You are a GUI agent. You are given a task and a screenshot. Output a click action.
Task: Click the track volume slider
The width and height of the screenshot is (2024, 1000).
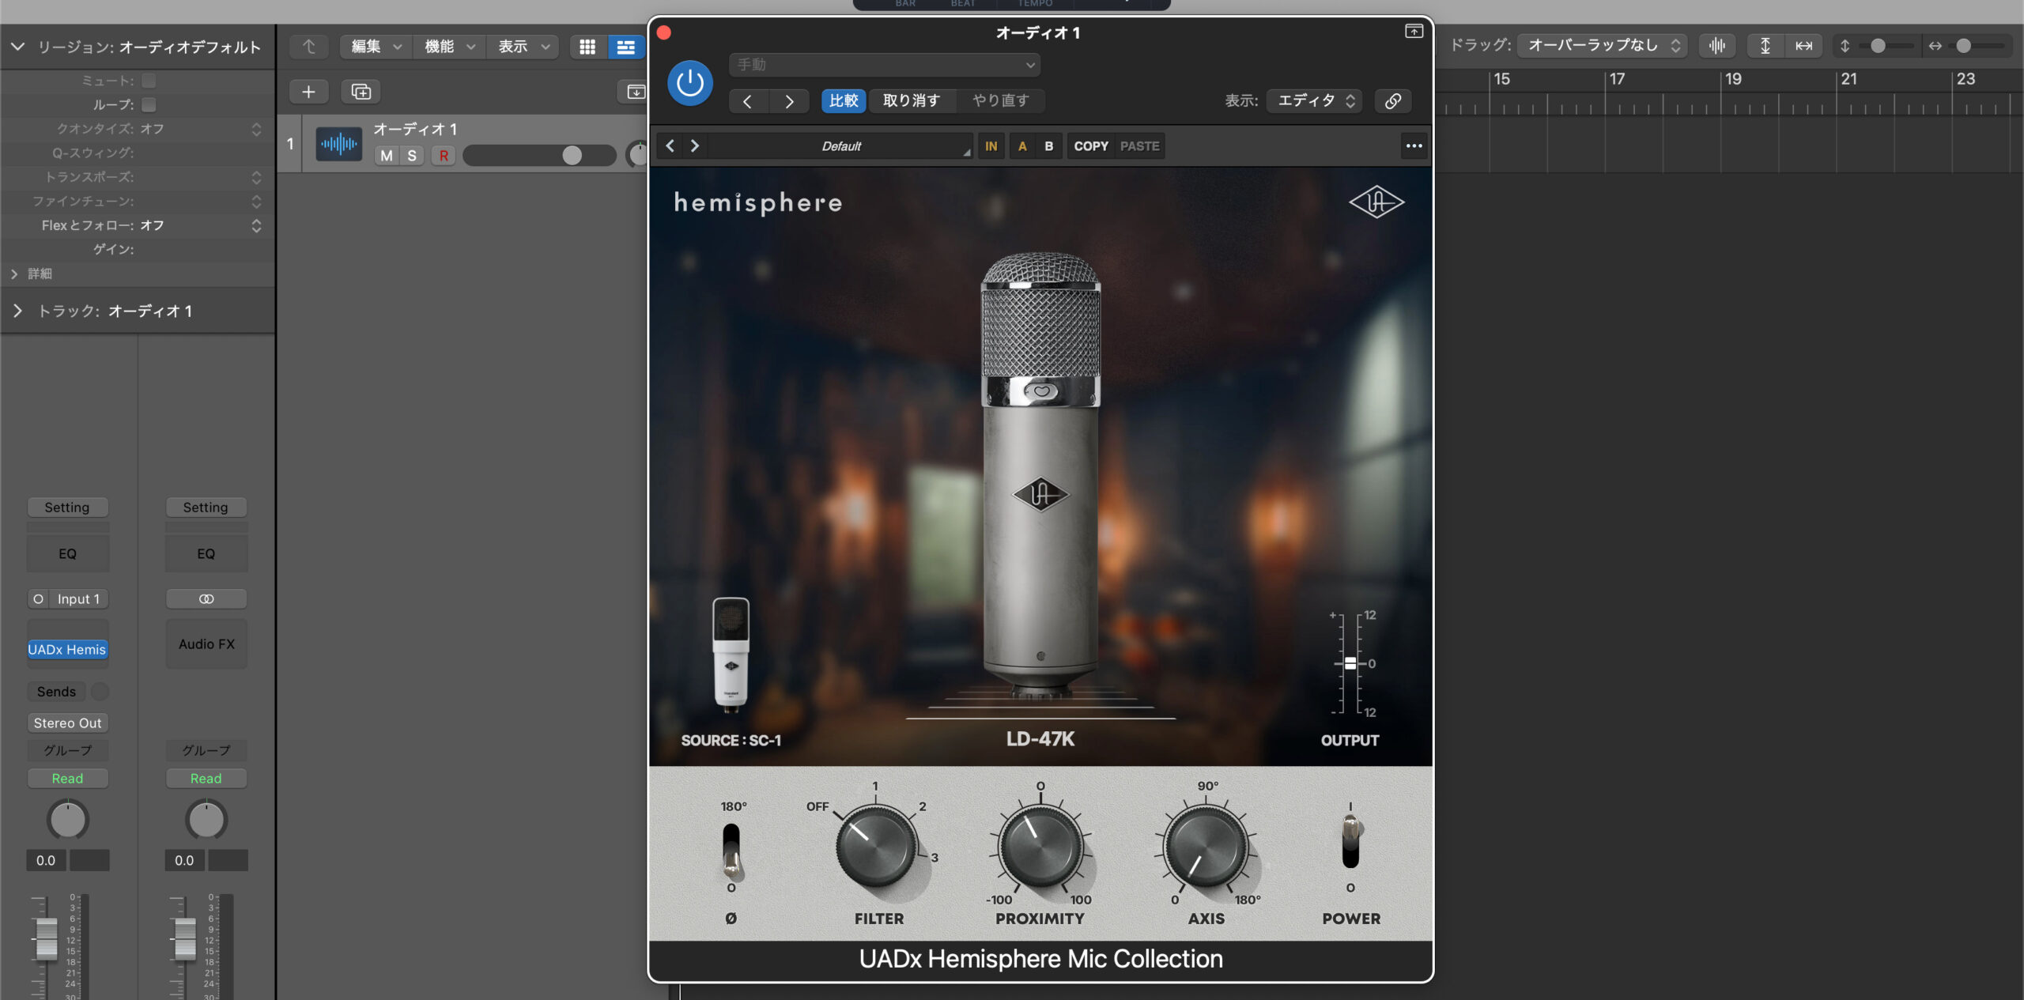(x=539, y=156)
